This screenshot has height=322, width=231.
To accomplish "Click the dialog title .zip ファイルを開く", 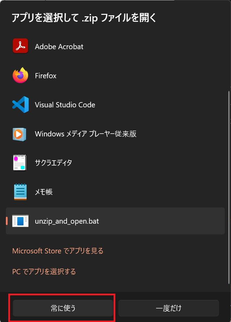I will coord(119,18).
